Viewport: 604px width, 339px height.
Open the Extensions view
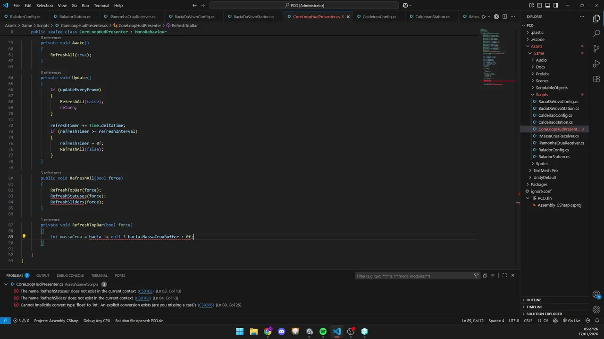coord(596,79)
